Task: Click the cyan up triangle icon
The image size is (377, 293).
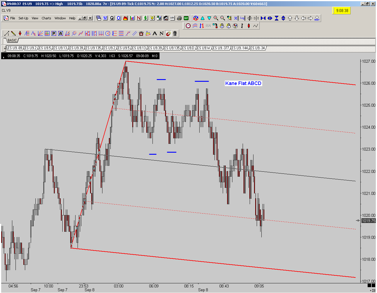Action: [x=203, y=18]
